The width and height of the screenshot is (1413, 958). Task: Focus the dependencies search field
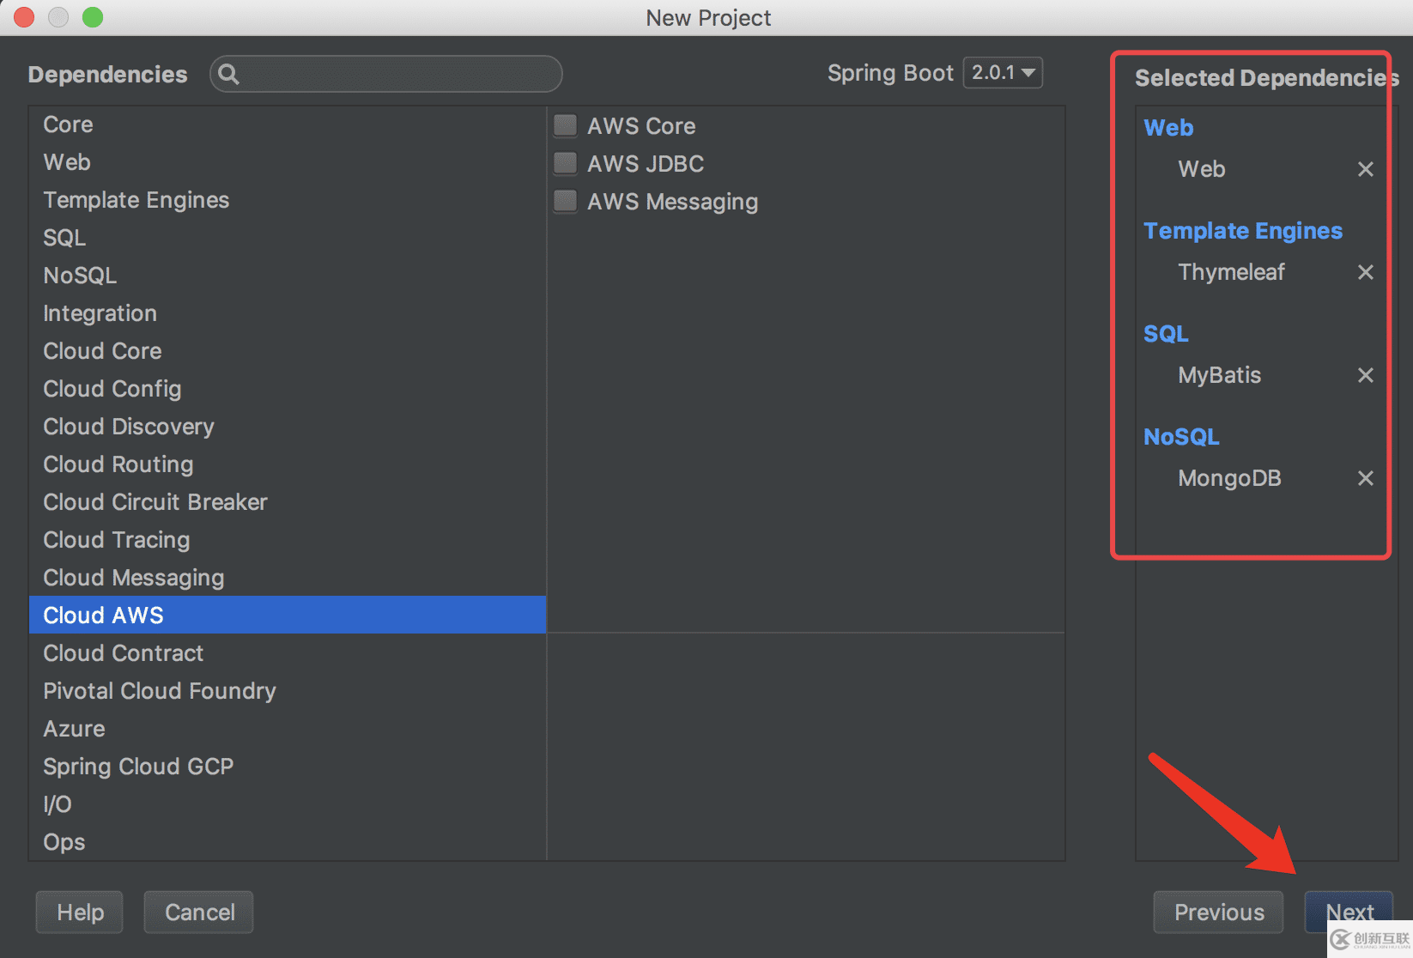[386, 74]
